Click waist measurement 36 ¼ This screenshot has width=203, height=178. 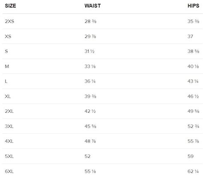[x=90, y=81]
